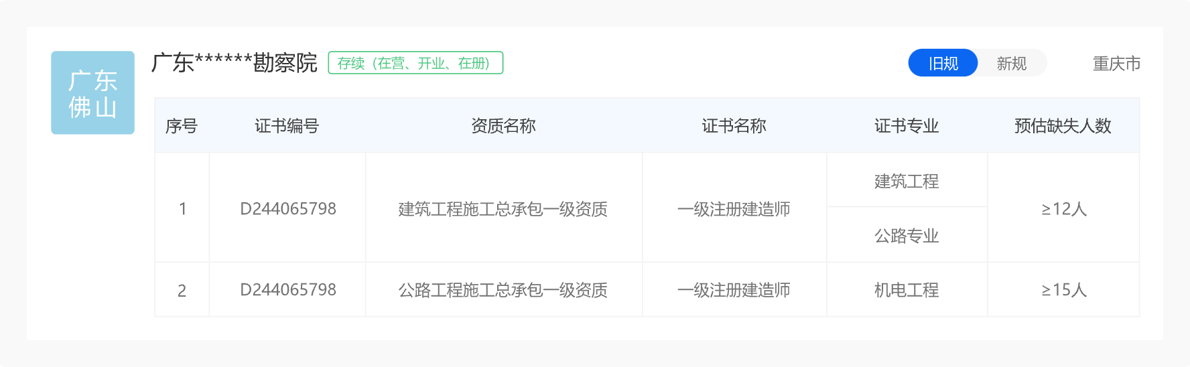Click the ≥12人 estimated shortage cell
Image resolution: width=1190 pixels, height=367 pixels.
pyautogui.click(x=1063, y=209)
